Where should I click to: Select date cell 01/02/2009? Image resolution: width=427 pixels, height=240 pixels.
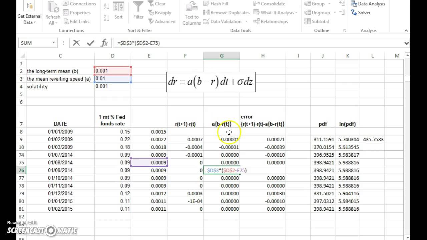coord(60,139)
